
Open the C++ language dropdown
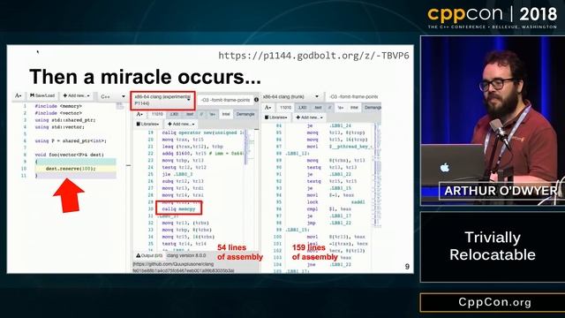[x=112, y=96]
